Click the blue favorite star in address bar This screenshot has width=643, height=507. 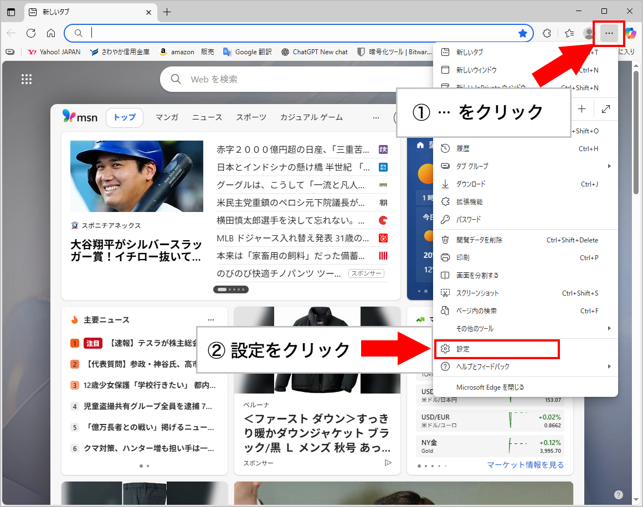pos(522,33)
